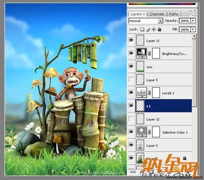The width and height of the screenshot is (204, 180).
Task: Click the mask link chain on Brightness/Contrast
Action: pos(149,54)
